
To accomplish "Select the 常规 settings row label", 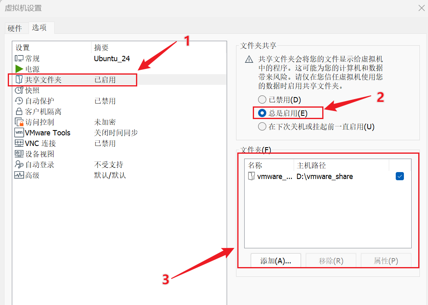I will [x=33, y=59].
